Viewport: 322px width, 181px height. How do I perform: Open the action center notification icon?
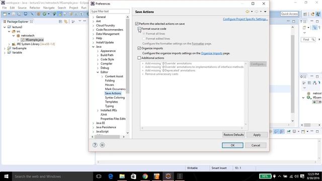click(302, 176)
